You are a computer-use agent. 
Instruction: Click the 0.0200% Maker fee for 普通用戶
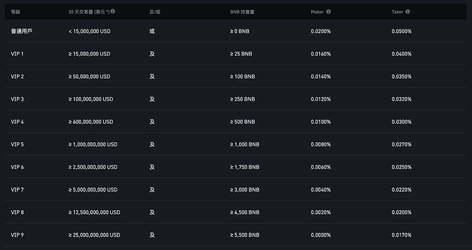click(x=321, y=31)
